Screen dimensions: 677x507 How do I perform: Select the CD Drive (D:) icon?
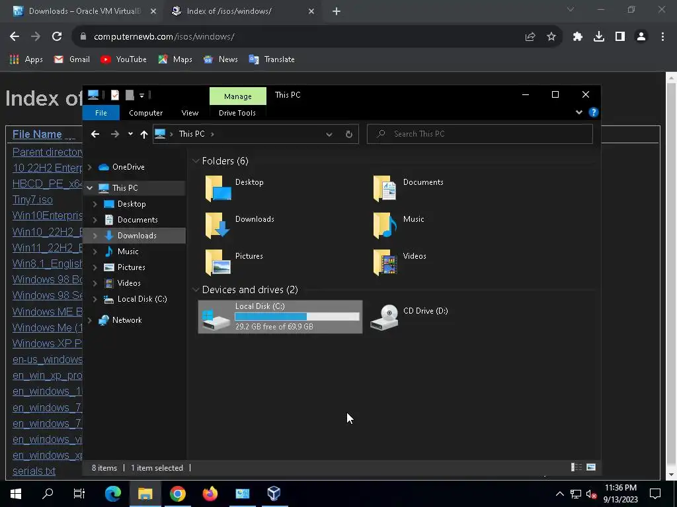[384, 318]
